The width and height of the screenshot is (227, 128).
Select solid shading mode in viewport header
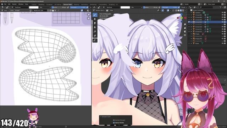click(x=178, y=10)
